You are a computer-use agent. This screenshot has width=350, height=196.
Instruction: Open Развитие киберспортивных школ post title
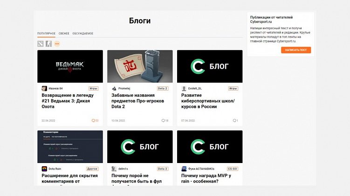[208, 101]
